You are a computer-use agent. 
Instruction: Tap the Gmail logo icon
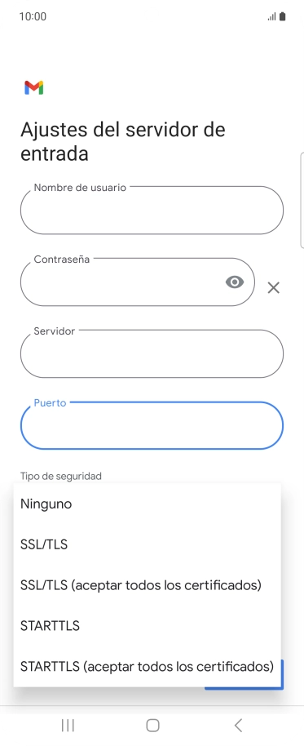click(x=33, y=87)
